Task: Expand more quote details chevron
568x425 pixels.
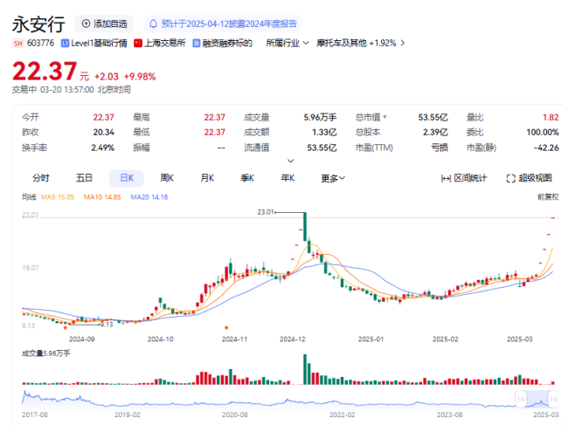Action: tap(290, 161)
